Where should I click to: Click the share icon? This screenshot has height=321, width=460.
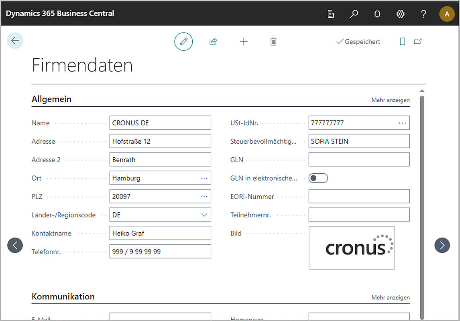[x=213, y=42]
